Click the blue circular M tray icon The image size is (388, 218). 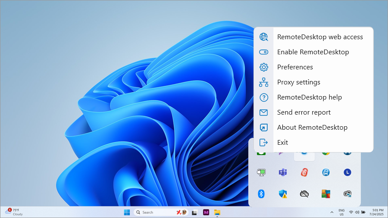click(326, 172)
